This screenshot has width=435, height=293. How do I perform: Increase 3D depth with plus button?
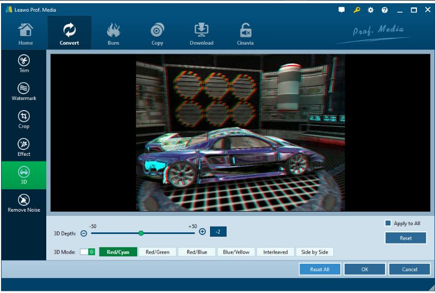[x=202, y=231]
